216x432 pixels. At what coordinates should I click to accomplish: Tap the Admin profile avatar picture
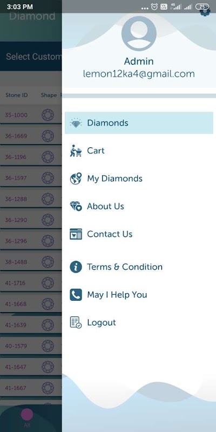[139, 33]
